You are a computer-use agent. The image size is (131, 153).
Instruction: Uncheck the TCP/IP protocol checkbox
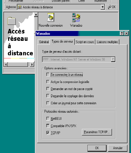pos(48,133)
